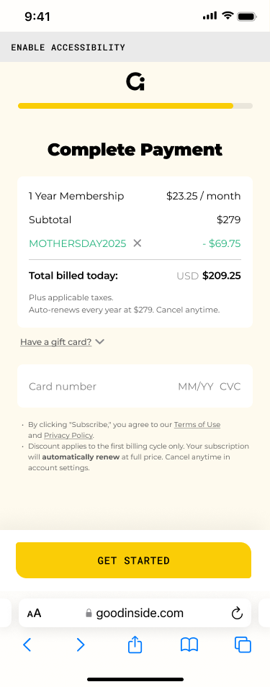The height and width of the screenshot is (687, 270).
Task: Click the yellow checkout progress bar
Action: (135, 106)
